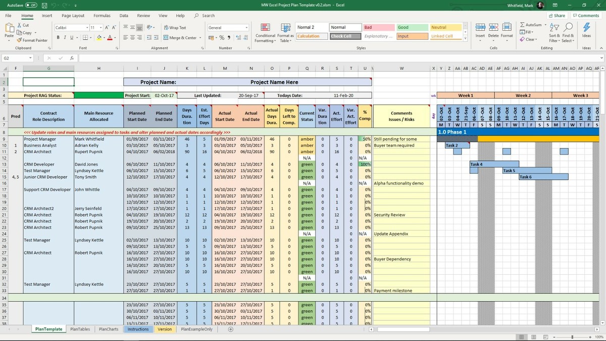Apply the Fill Color bucket icon

click(x=99, y=37)
